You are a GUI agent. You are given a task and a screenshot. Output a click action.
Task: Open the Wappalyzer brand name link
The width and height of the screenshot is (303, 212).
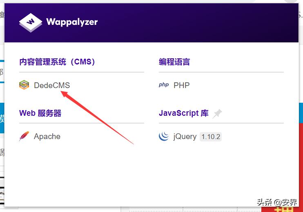click(72, 22)
